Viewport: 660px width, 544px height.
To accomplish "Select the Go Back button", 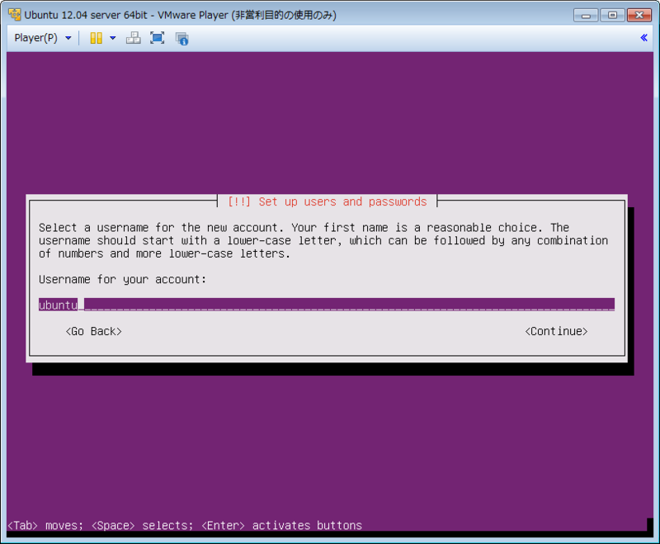I will (x=93, y=331).
